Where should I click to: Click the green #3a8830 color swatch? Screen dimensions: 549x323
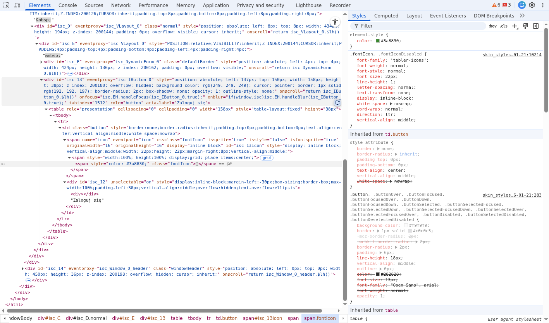pyautogui.click(x=378, y=41)
